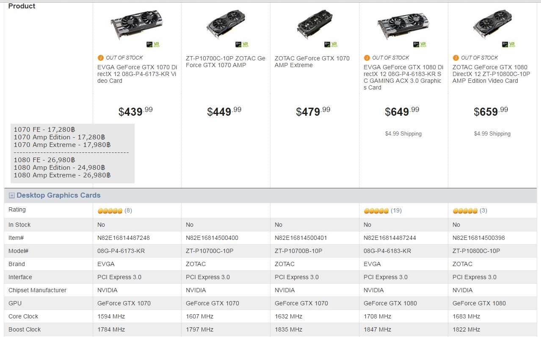Click the orange out-of-stock info icon for EVGA GTX 1070
The width and height of the screenshot is (541, 337).
100,58
